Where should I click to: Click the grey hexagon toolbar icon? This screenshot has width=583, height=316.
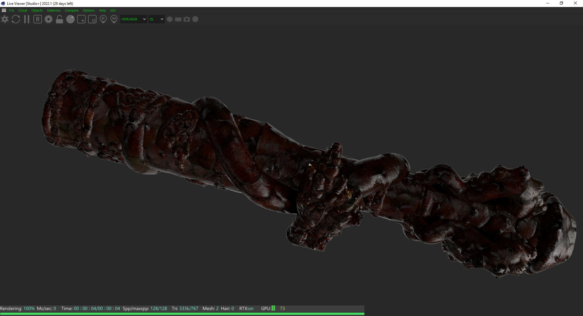pos(170,19)
